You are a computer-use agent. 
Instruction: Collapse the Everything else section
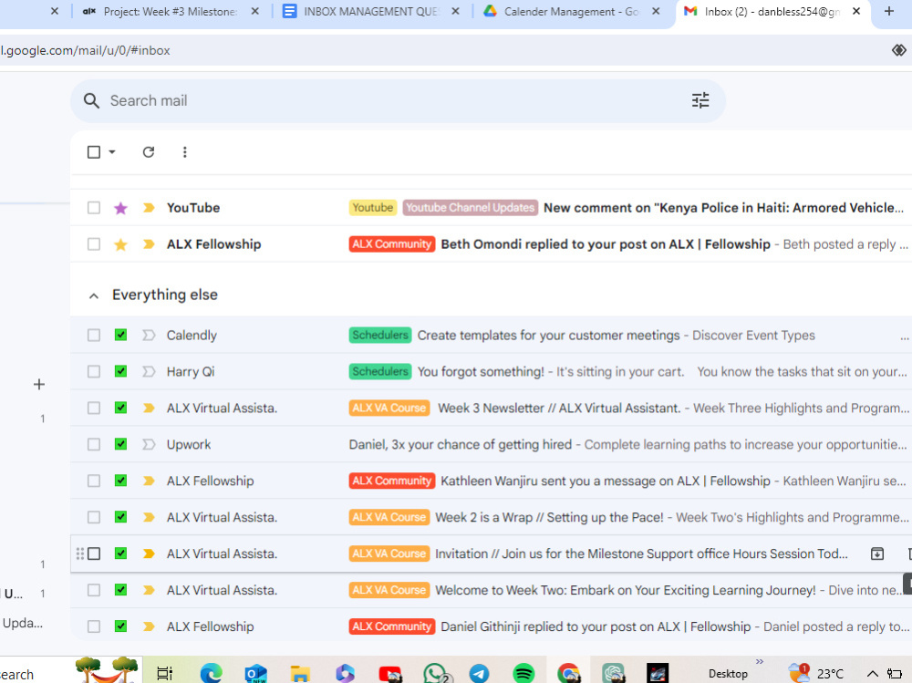[94, 296]
